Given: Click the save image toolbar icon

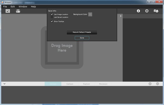Looking at the screenshot, I should (18, 11).
